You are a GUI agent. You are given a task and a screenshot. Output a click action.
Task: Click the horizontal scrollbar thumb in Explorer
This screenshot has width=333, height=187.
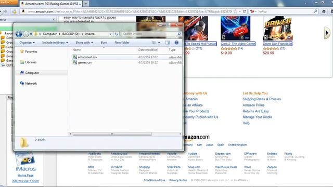click(112, 134)
